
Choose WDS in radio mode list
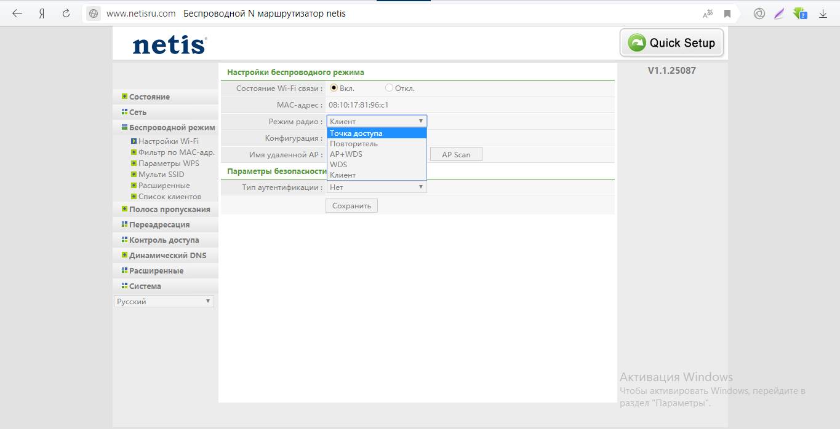377,165
